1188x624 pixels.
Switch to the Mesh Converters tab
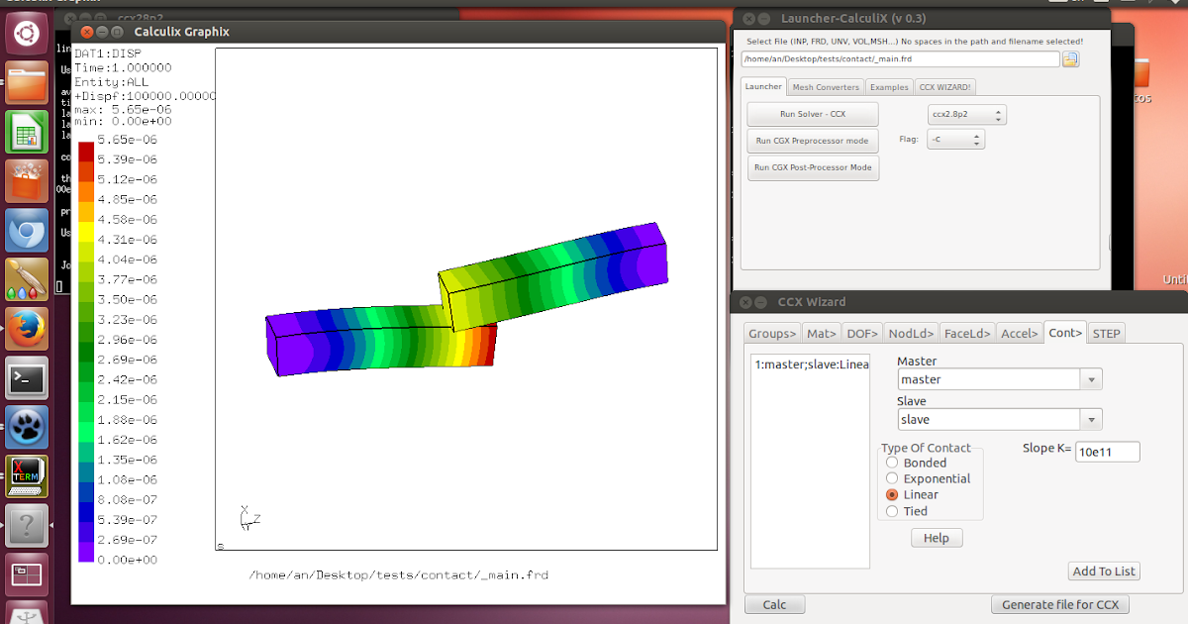pyautogui.click(x=826, y=86)
